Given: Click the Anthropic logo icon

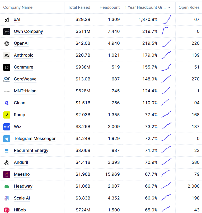Looking at the screenshot, I should point(7,55).
